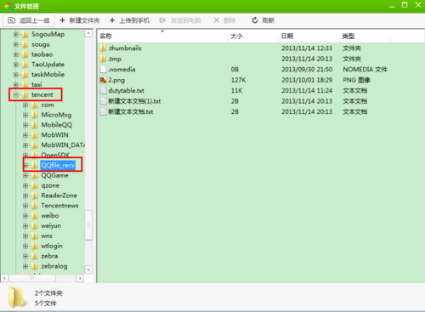This screenshot has height=312, width=425.
Task: Click tree scrollbar up arrow
Action: click(88, 33)
